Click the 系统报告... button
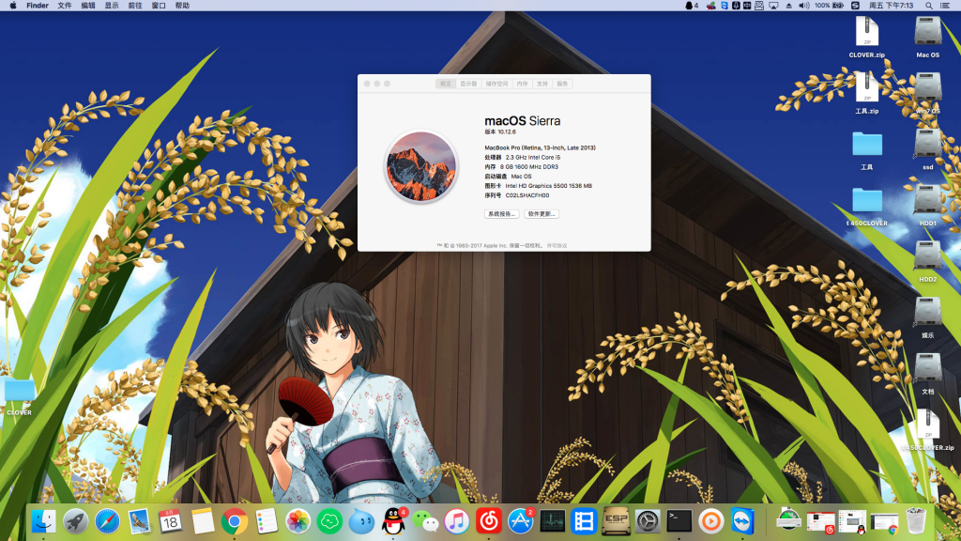The image size is (961, 541). [501, 214]
